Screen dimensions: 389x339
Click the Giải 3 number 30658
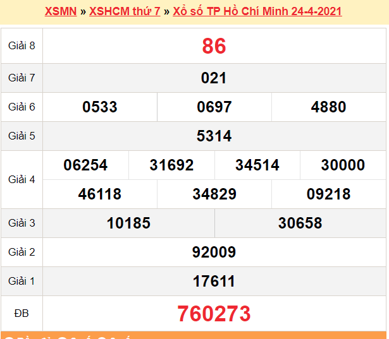point(300,223)
